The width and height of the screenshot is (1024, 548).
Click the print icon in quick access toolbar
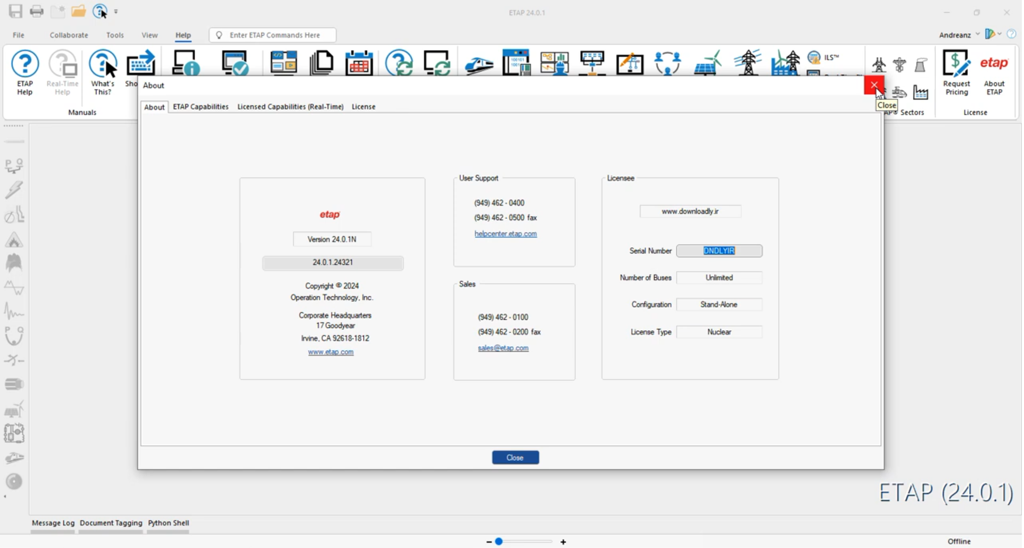pyautogui.click(x=37, y=11)
